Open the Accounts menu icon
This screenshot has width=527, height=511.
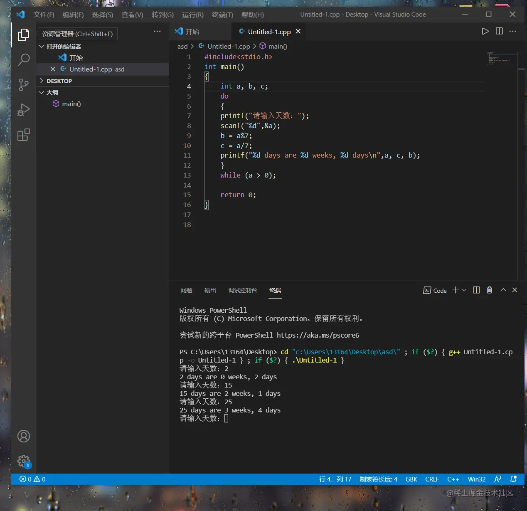(24, 436)
